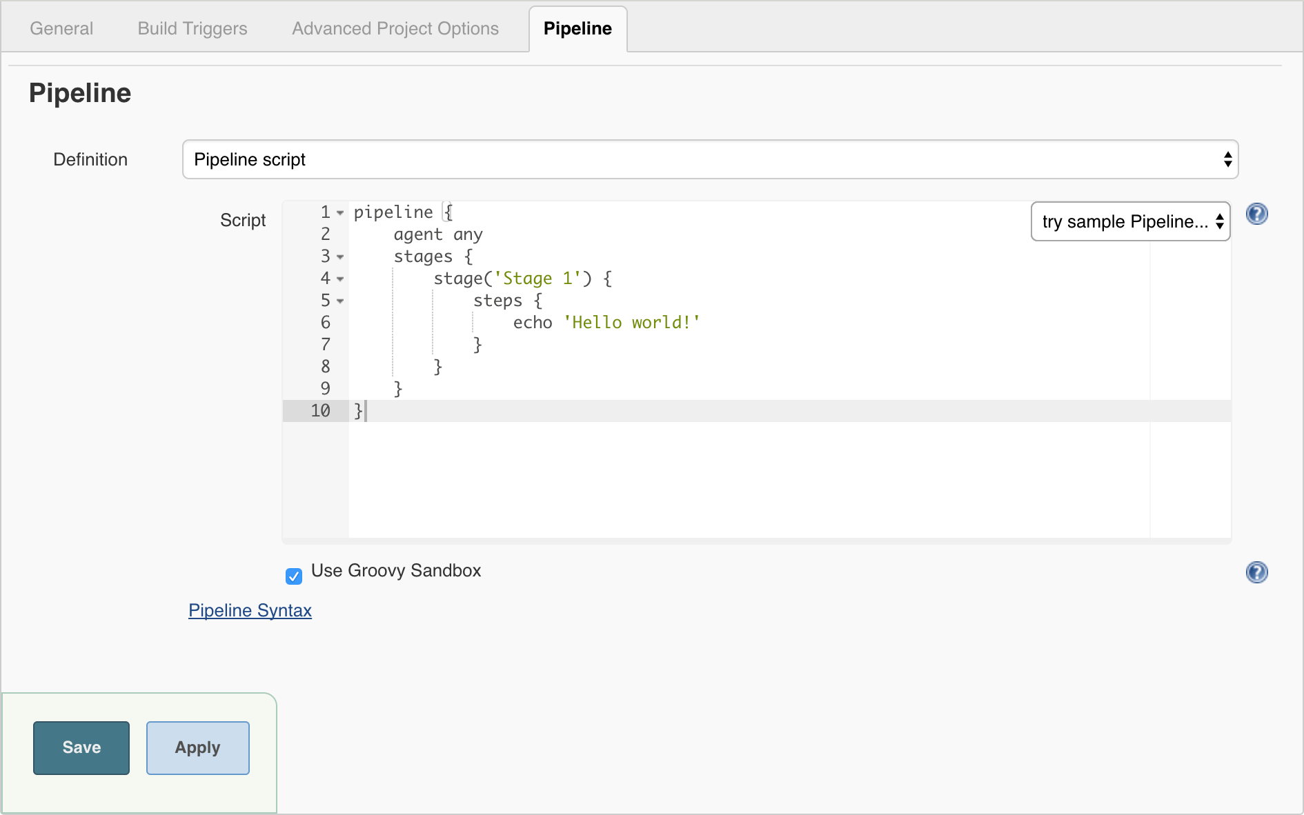The width and height of the screenshot is (1304, 815).
Task: Click the help icon beside Groovy Sandbox
Action: point(1256,572)
